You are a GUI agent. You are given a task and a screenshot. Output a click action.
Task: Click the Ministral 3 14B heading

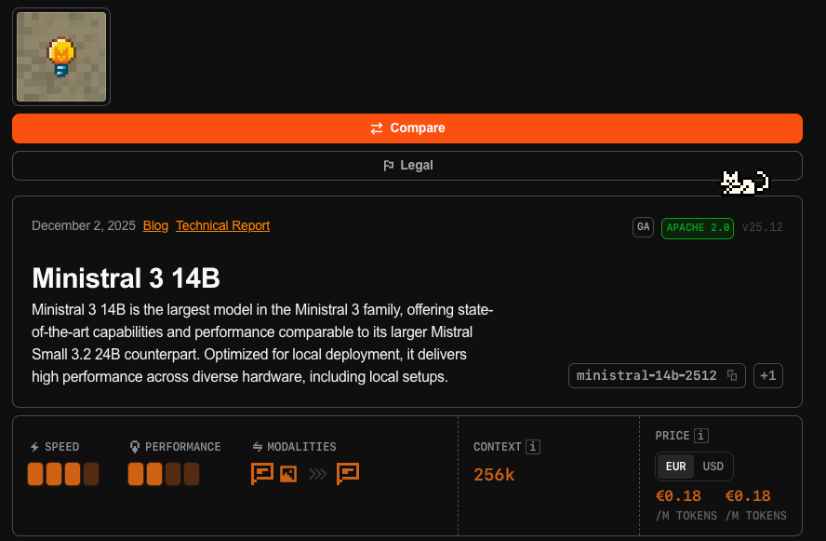coord(126,277)
